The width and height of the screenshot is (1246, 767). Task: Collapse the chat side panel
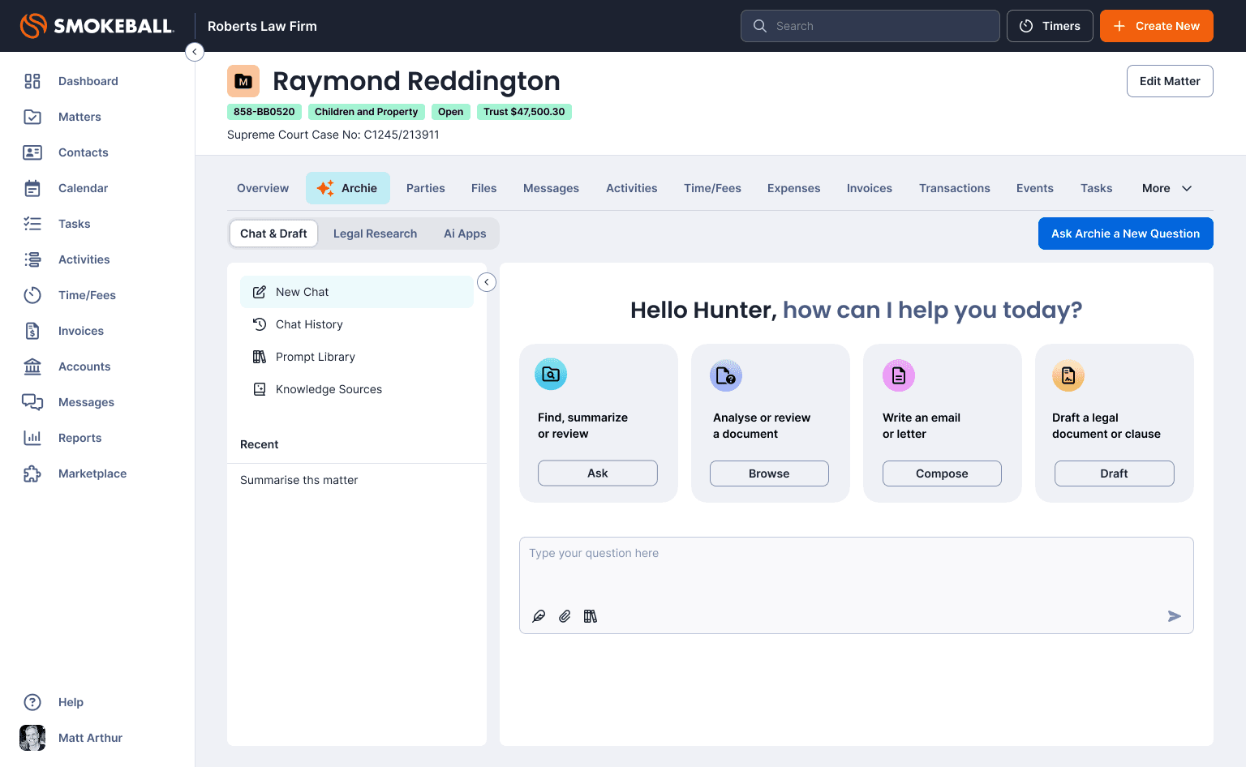tap(487, 282)
